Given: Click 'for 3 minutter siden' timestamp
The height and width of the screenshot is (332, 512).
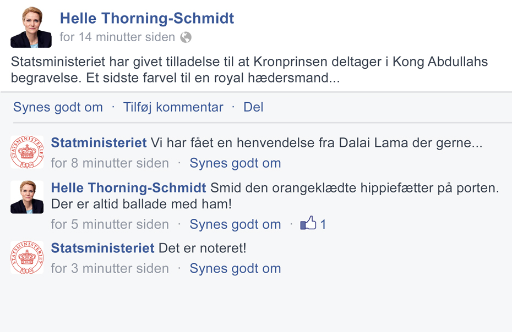Looking at the screenshot, I should tap(110, 268).
